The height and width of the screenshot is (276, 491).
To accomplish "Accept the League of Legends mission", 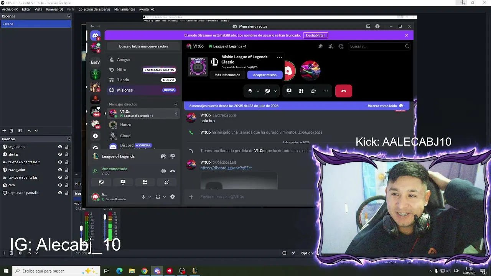I will (265, 75).
